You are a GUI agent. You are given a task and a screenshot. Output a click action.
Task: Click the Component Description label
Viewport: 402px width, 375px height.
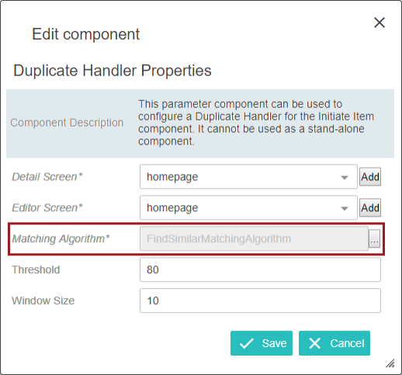click(x=67, y=123)
